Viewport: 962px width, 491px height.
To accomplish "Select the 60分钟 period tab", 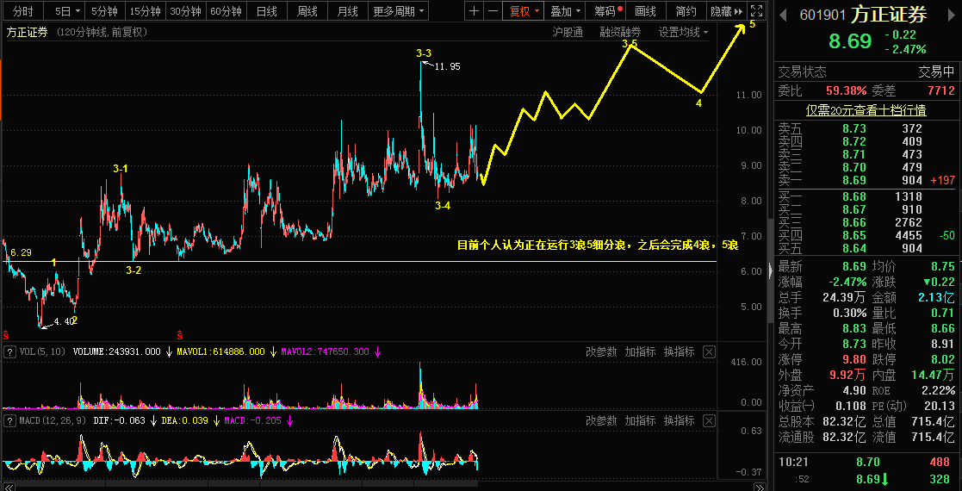I will 226,11.
